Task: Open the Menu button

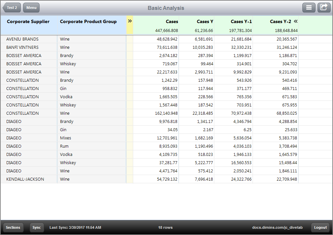Action: [x=31, y=7]
